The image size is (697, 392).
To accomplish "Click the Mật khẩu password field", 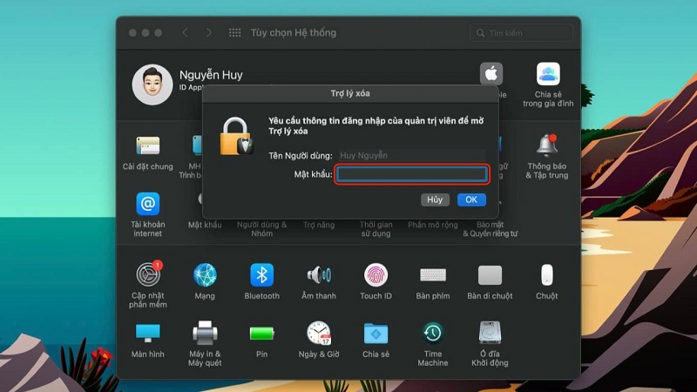I will coord(412,174).
